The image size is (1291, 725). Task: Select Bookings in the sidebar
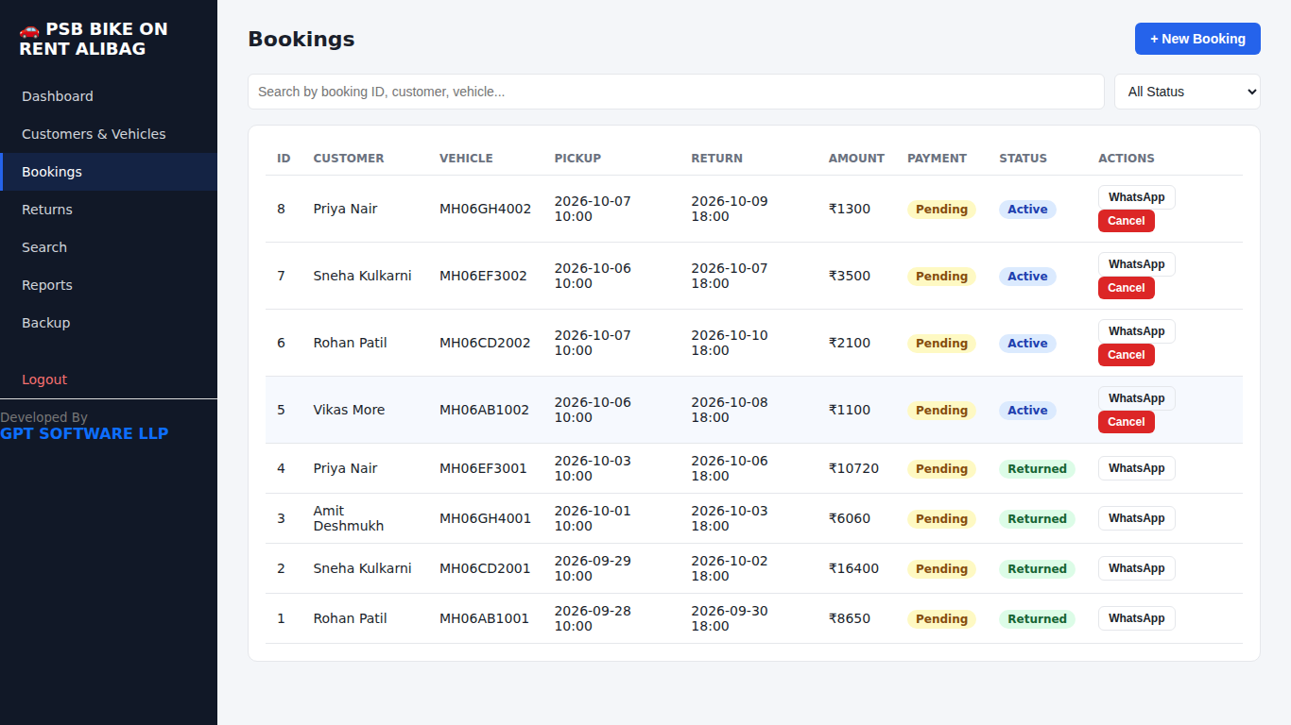109,172
